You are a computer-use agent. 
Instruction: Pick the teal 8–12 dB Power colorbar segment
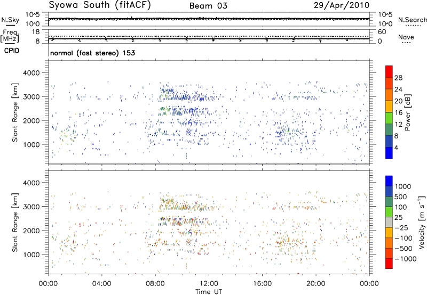pos(389,130)
